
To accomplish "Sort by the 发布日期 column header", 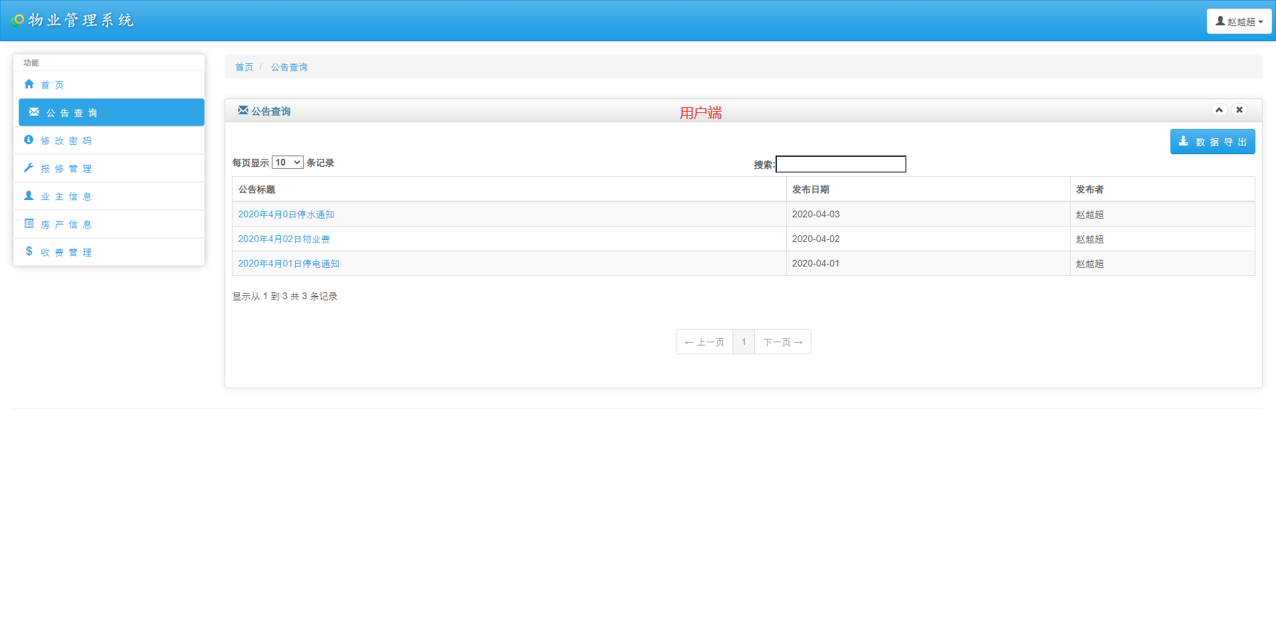I will click(x=928, y=189).
